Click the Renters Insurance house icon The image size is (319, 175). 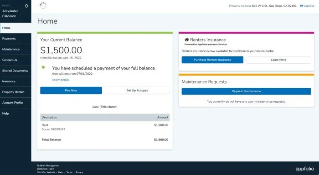pyautogui.click(x=186, y=40)
